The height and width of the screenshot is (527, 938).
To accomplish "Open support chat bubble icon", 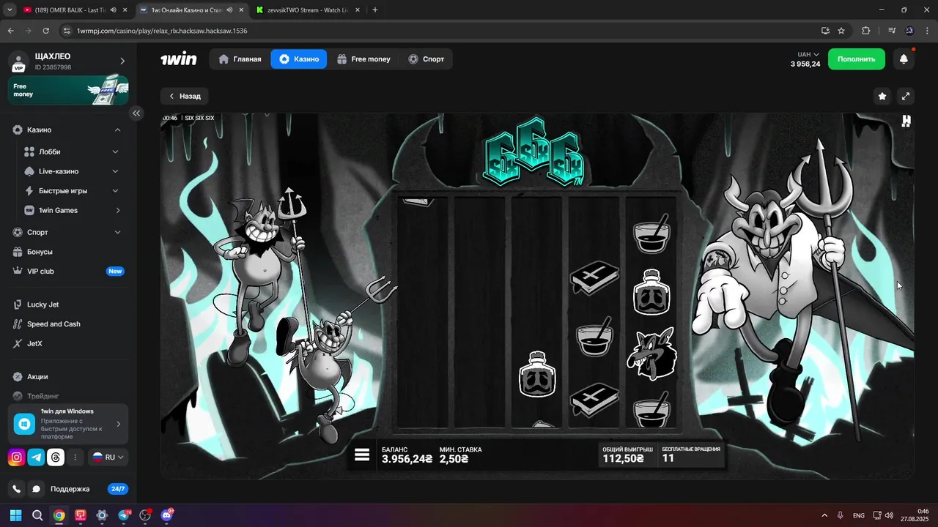I will [36, 489].
